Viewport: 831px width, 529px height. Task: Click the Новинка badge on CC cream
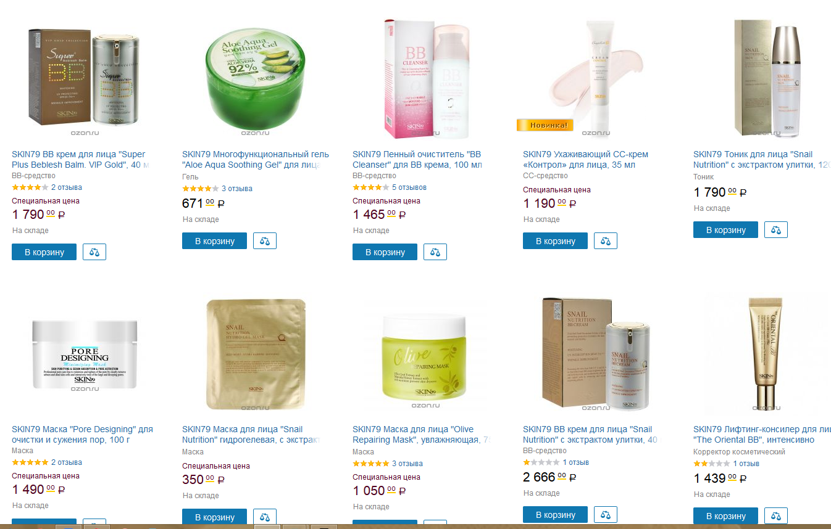tap(545, 125)
